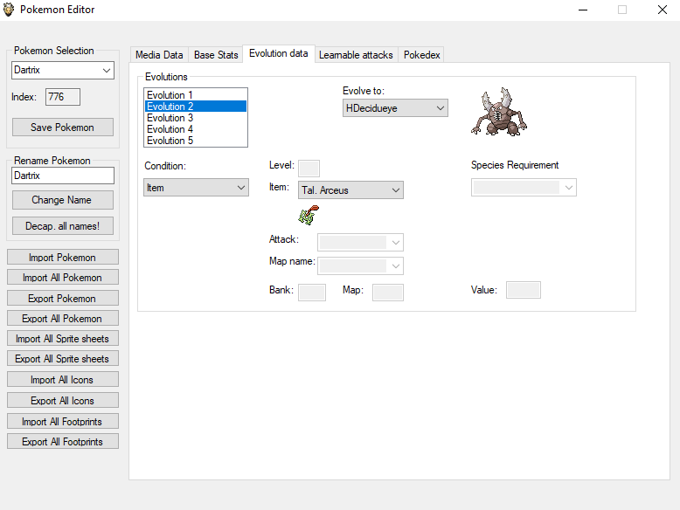Select Evolution 4 in the list
Viewport: 680px width, 510px height.
(x=195, y=129)
